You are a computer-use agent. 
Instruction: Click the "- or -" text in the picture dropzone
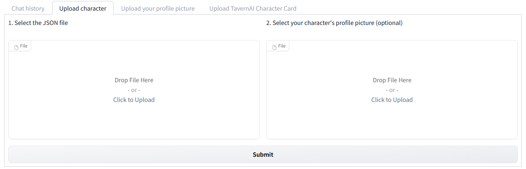coord(392,90)
